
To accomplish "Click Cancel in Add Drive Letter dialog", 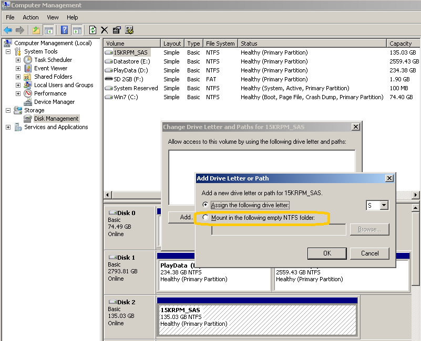I will point(369,253).
